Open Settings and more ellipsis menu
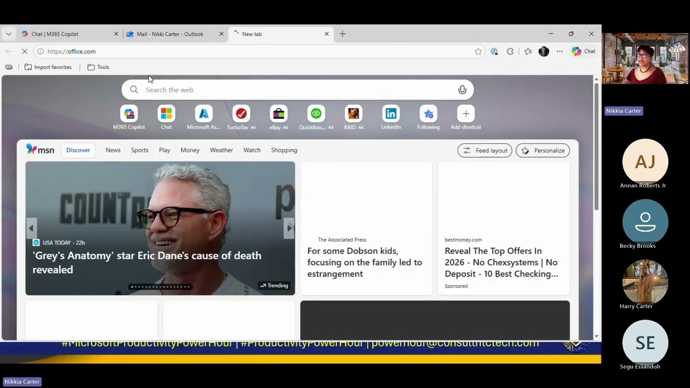The image size is (690, 388). point(560,51)
